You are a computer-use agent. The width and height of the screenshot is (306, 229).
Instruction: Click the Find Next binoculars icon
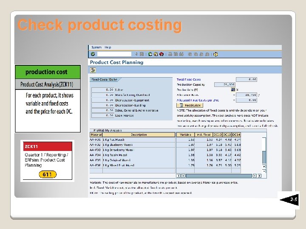181,54
